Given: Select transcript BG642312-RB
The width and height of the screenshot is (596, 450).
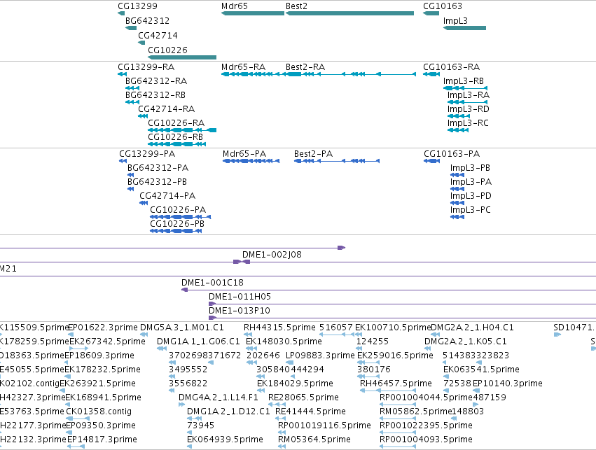Looking at the screenshot, I should point(155,95).
